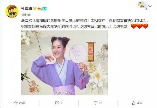Expand the post options chevron

coord(150,7)
